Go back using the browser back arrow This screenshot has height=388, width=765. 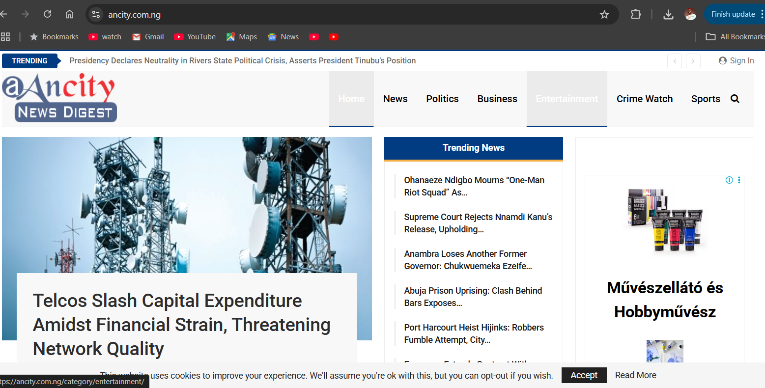[x=5, y=14]
